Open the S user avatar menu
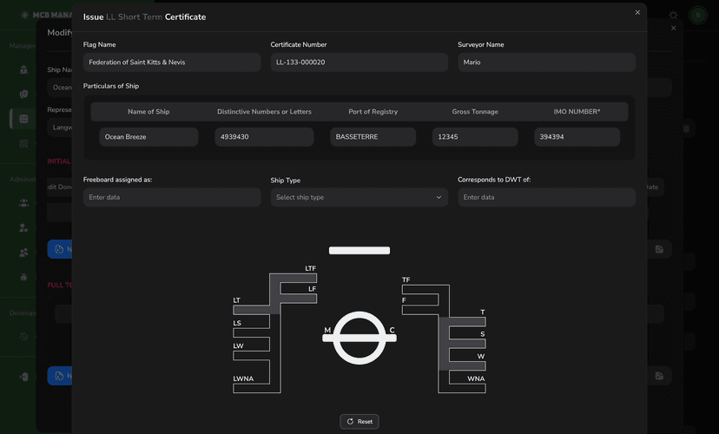 698,15
